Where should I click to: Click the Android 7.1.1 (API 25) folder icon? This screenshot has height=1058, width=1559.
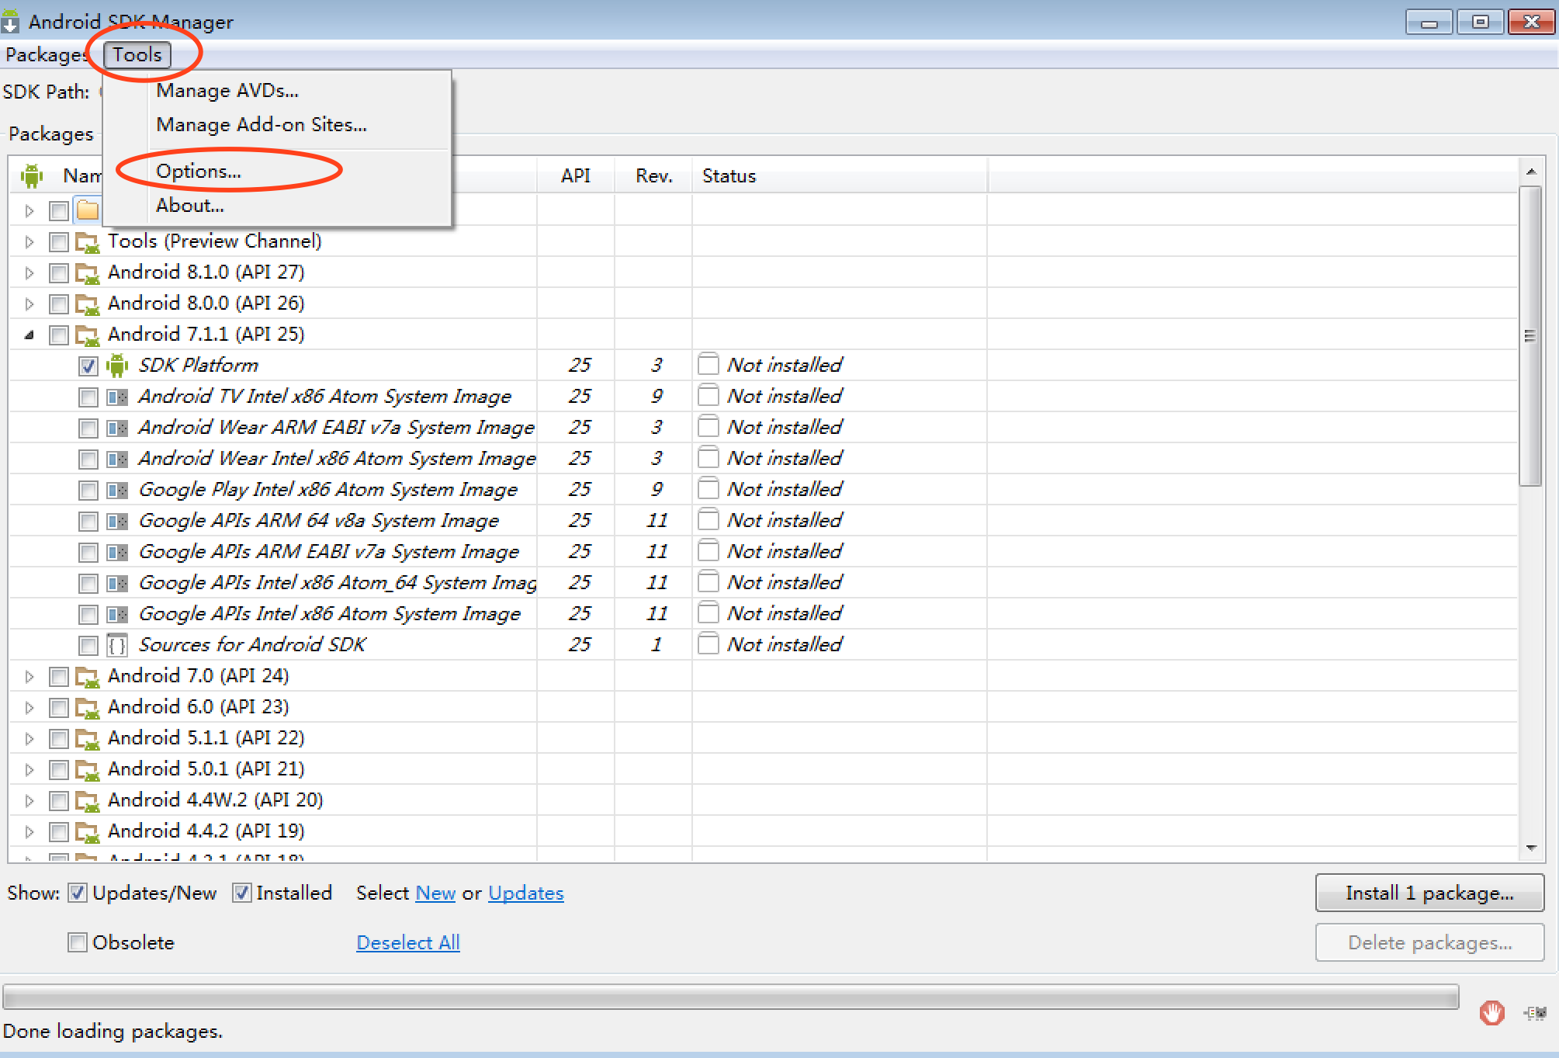(x=88, y=335)
